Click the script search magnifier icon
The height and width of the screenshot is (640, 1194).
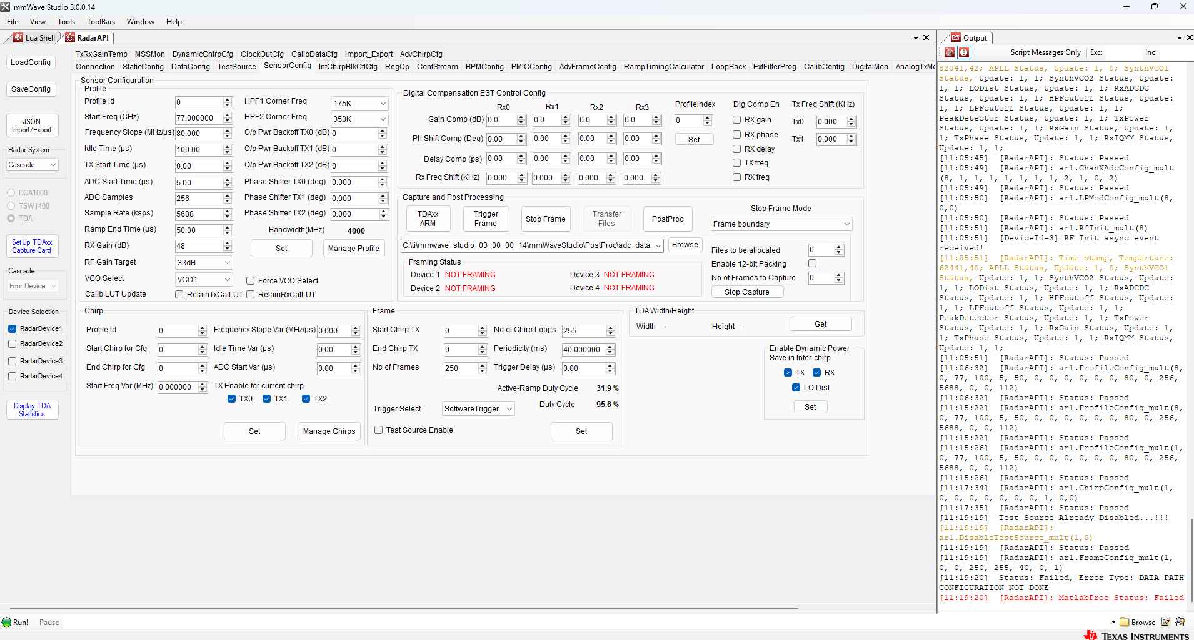[x=1180, y=622]
